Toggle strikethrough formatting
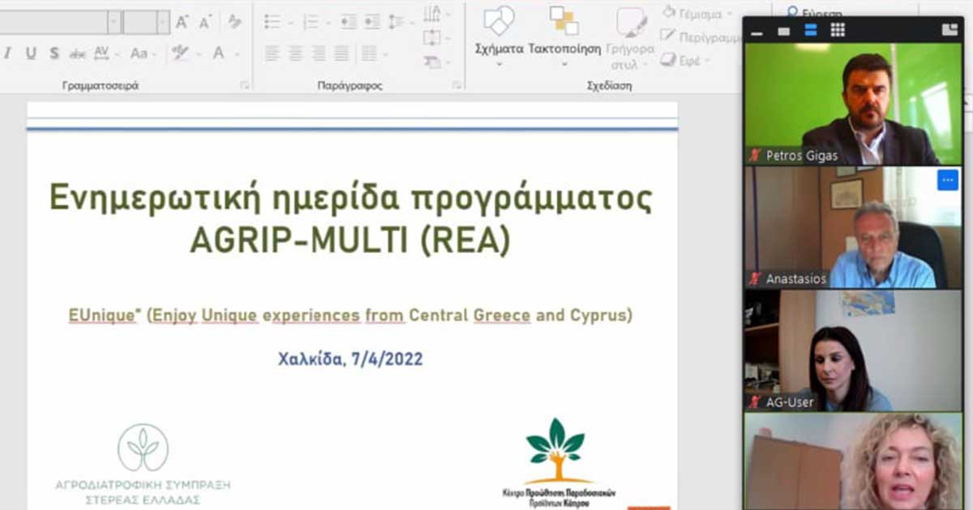This screenshot has width=973, height=510. click(78, 53)
